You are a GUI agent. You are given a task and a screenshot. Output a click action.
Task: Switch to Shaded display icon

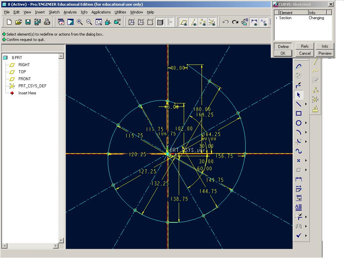[x=160, y=22]
